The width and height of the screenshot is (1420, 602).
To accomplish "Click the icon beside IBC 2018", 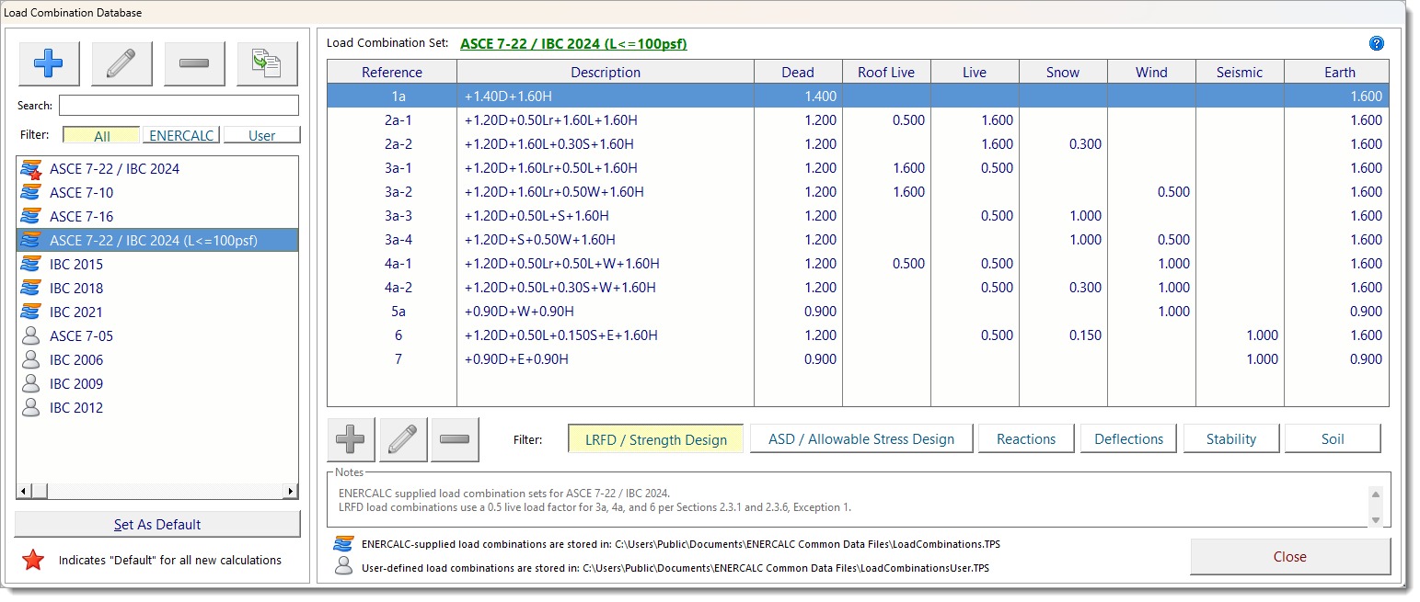I will coord(32,289).
